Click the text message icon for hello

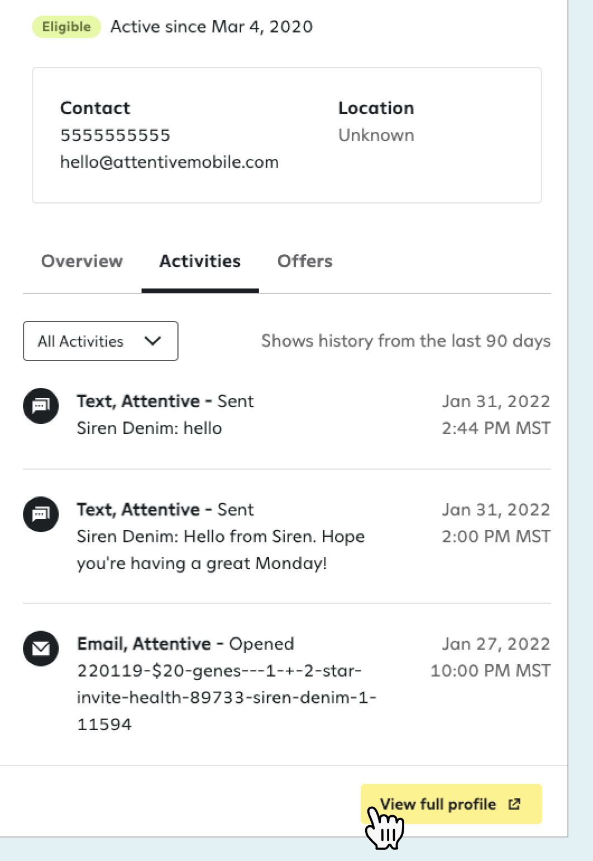tap(41, 406)
